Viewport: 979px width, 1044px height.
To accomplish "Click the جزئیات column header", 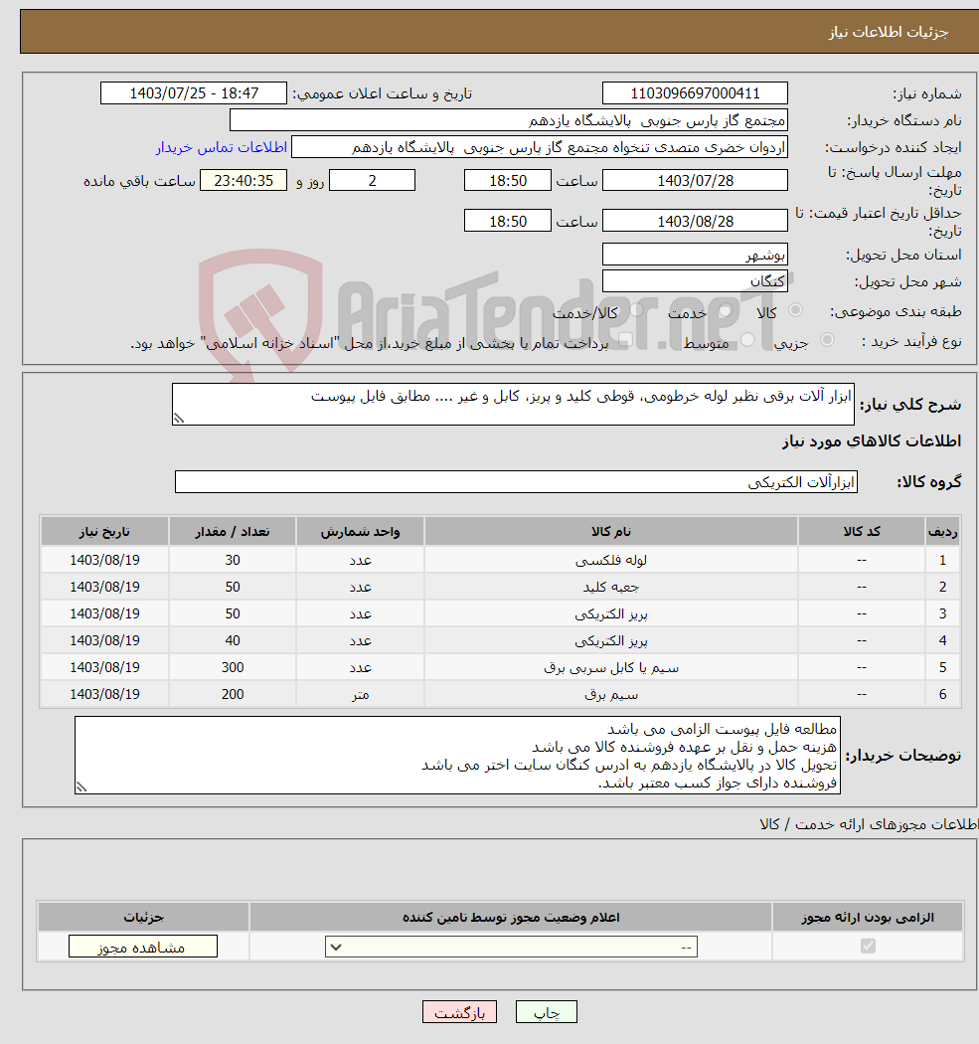I will pyautogui.click(x=143, y=918).
